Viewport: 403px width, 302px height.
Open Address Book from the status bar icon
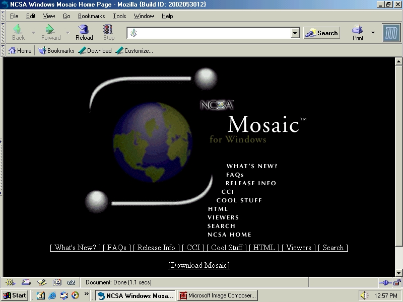point(56,283)
